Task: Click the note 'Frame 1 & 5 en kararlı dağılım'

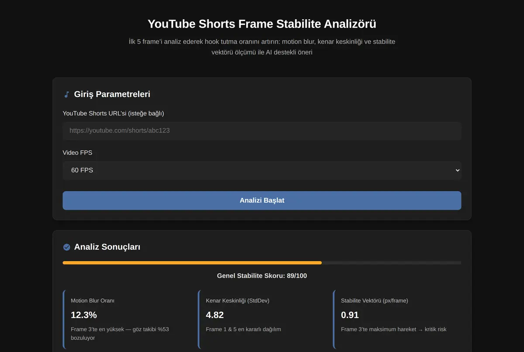Action: (x=243, y=329)
